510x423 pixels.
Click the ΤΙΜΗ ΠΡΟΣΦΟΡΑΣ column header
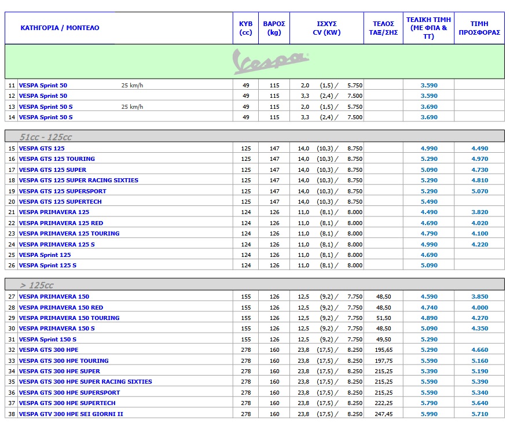[x=479, y=28]
